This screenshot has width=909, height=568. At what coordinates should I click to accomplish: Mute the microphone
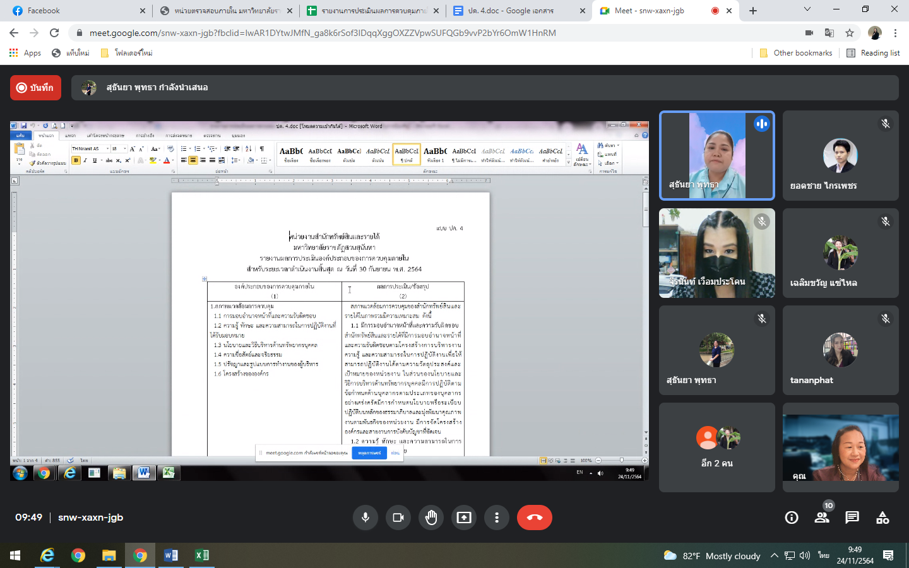pyautogui.click(x=365, y=518)
